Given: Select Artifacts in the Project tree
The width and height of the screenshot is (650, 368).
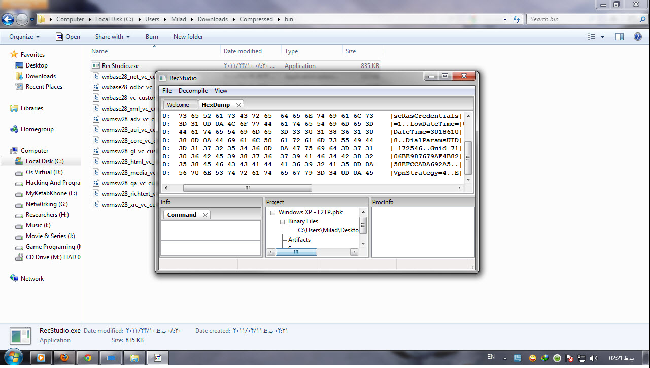Looking at the screenshot, I should coord(299,240).
